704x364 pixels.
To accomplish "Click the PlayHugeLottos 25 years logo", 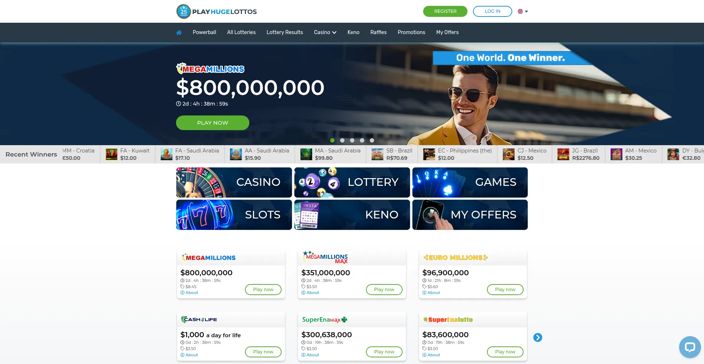I will point(216,12).
